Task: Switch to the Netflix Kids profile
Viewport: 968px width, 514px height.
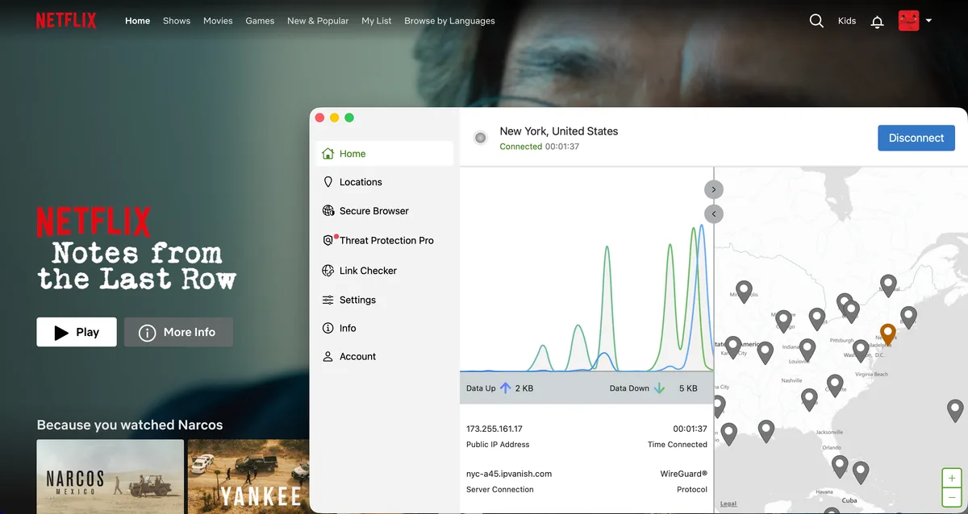Action: pos(847,21)
